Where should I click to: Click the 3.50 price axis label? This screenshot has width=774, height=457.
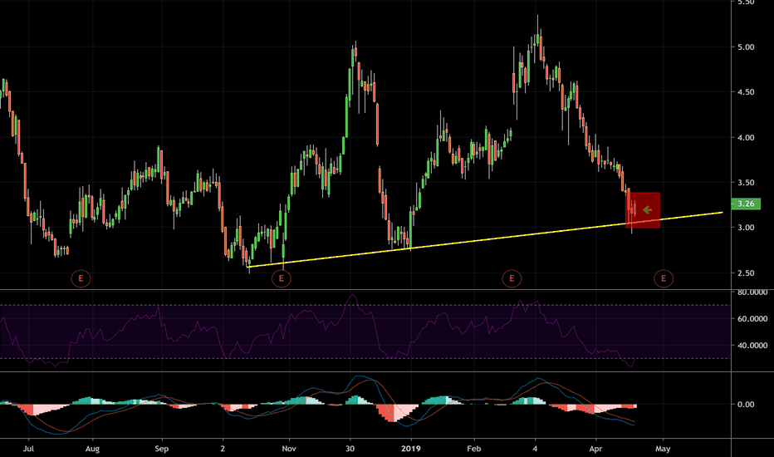[746, 182]
